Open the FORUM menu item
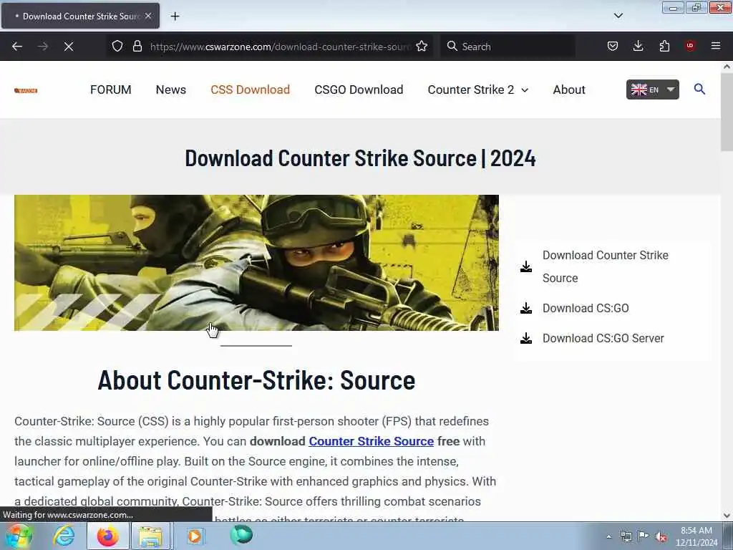Image resolution: width=733 pixels, height=550 pixels. (111, 90)
